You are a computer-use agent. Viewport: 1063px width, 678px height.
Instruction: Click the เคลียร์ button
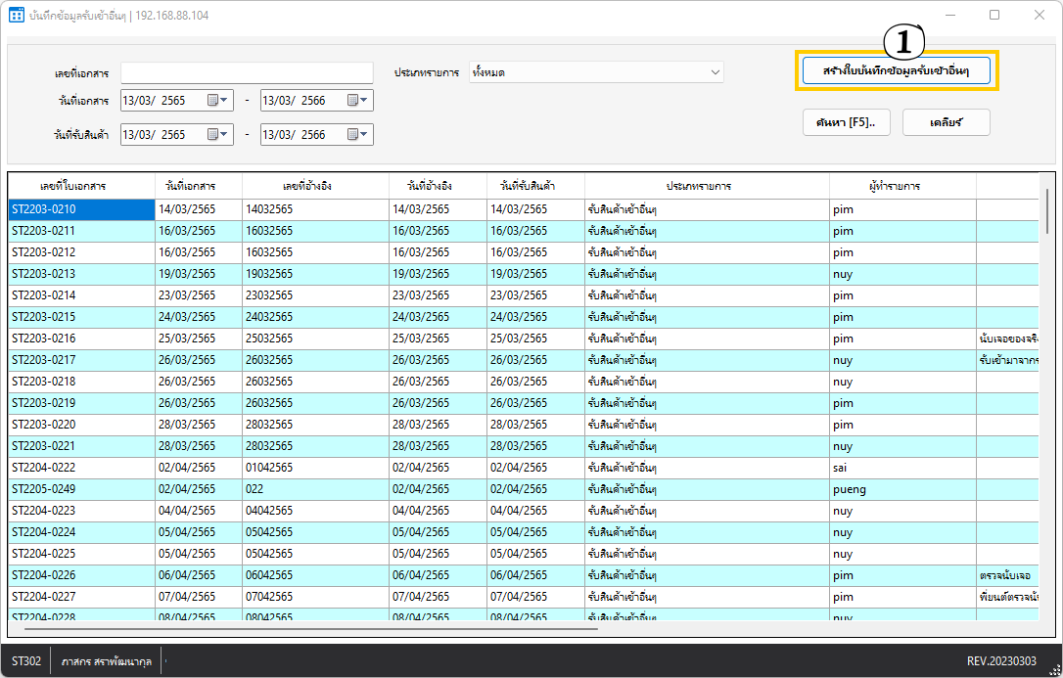coord(946,122)
